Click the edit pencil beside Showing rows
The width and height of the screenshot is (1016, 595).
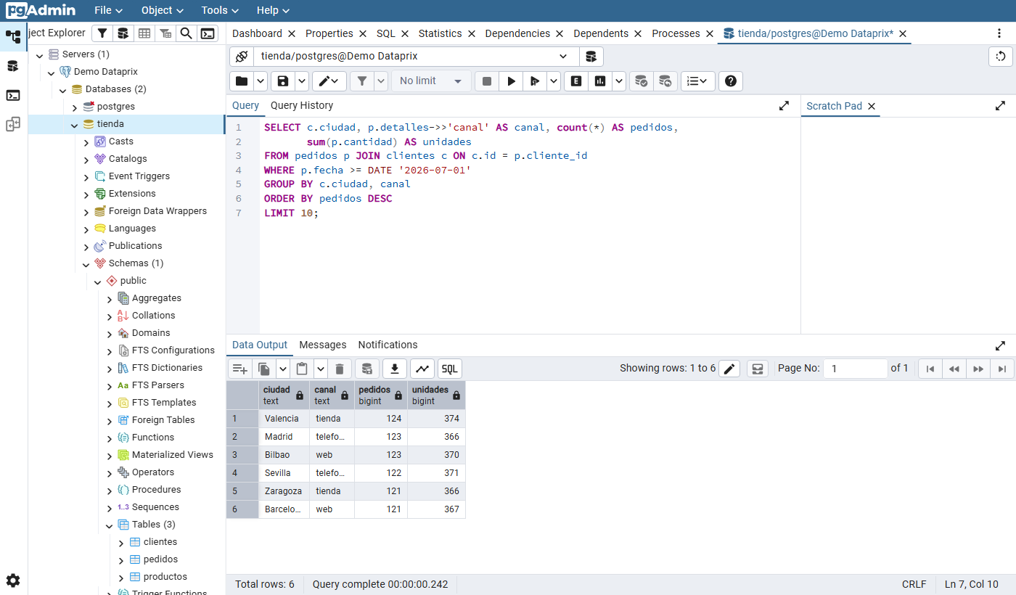(730, 369)
